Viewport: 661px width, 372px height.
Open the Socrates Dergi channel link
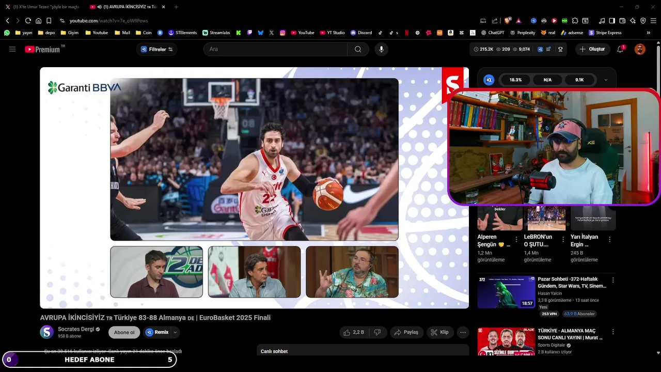[76, 329]
